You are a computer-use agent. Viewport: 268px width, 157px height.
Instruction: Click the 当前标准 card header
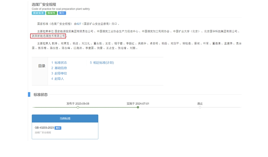65,118
